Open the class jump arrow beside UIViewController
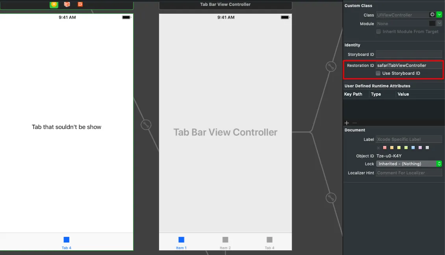Viewport: 445px width, 255px height. [x=432, y=15]
